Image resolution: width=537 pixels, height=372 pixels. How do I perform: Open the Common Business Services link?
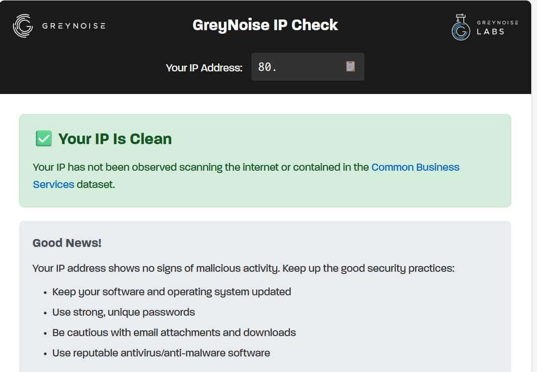pos(415,167)
